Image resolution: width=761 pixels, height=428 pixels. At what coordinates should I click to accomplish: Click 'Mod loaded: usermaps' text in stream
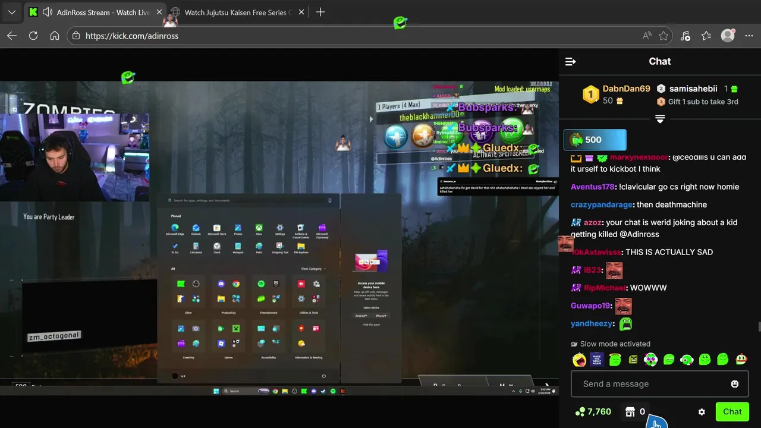pos(523,89)
